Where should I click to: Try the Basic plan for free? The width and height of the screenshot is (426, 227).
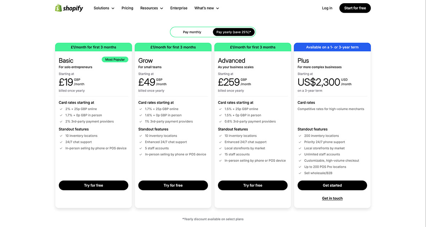pos(93,185)
